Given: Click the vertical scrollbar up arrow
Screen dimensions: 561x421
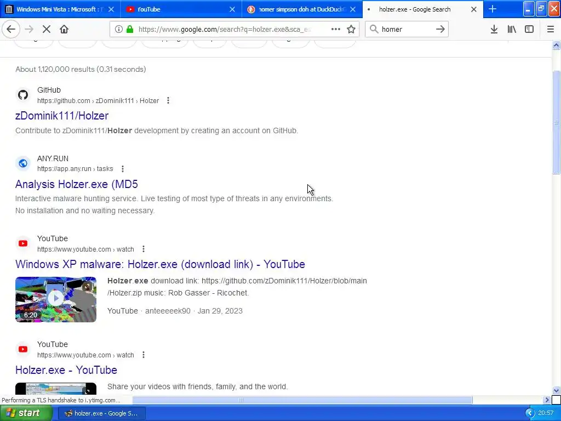Looking at the screenshot, I should coord(556,45).
